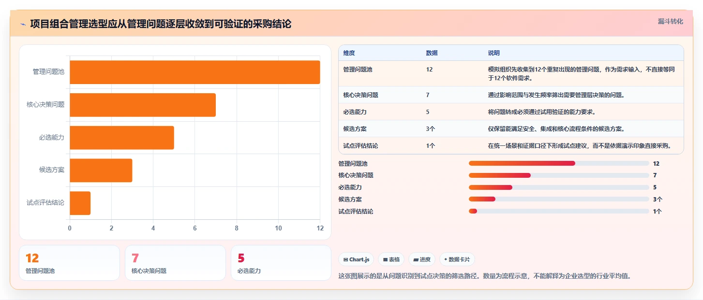The width and height of the screenshot is (703, 300).
Task: Click description starting 在统一场景和证据口径
Action: (580, 146)
